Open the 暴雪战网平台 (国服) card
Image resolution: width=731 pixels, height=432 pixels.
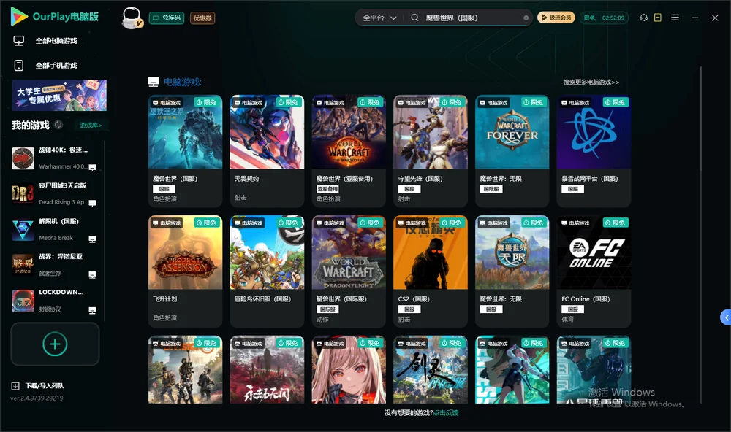(x=594, y=151)
